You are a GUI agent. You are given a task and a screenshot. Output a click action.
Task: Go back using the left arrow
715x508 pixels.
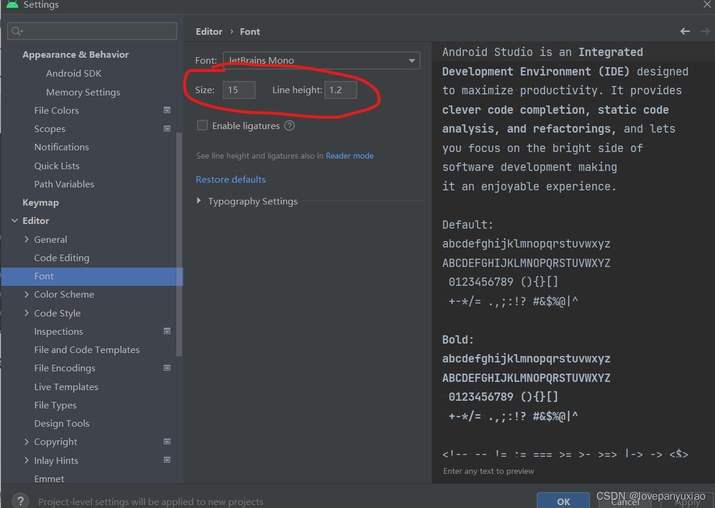pyautogui.click(x=685, y=31)
